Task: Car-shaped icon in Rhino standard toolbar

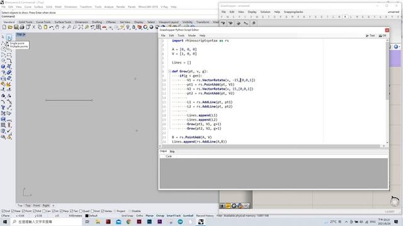Action: coord(105,27)
